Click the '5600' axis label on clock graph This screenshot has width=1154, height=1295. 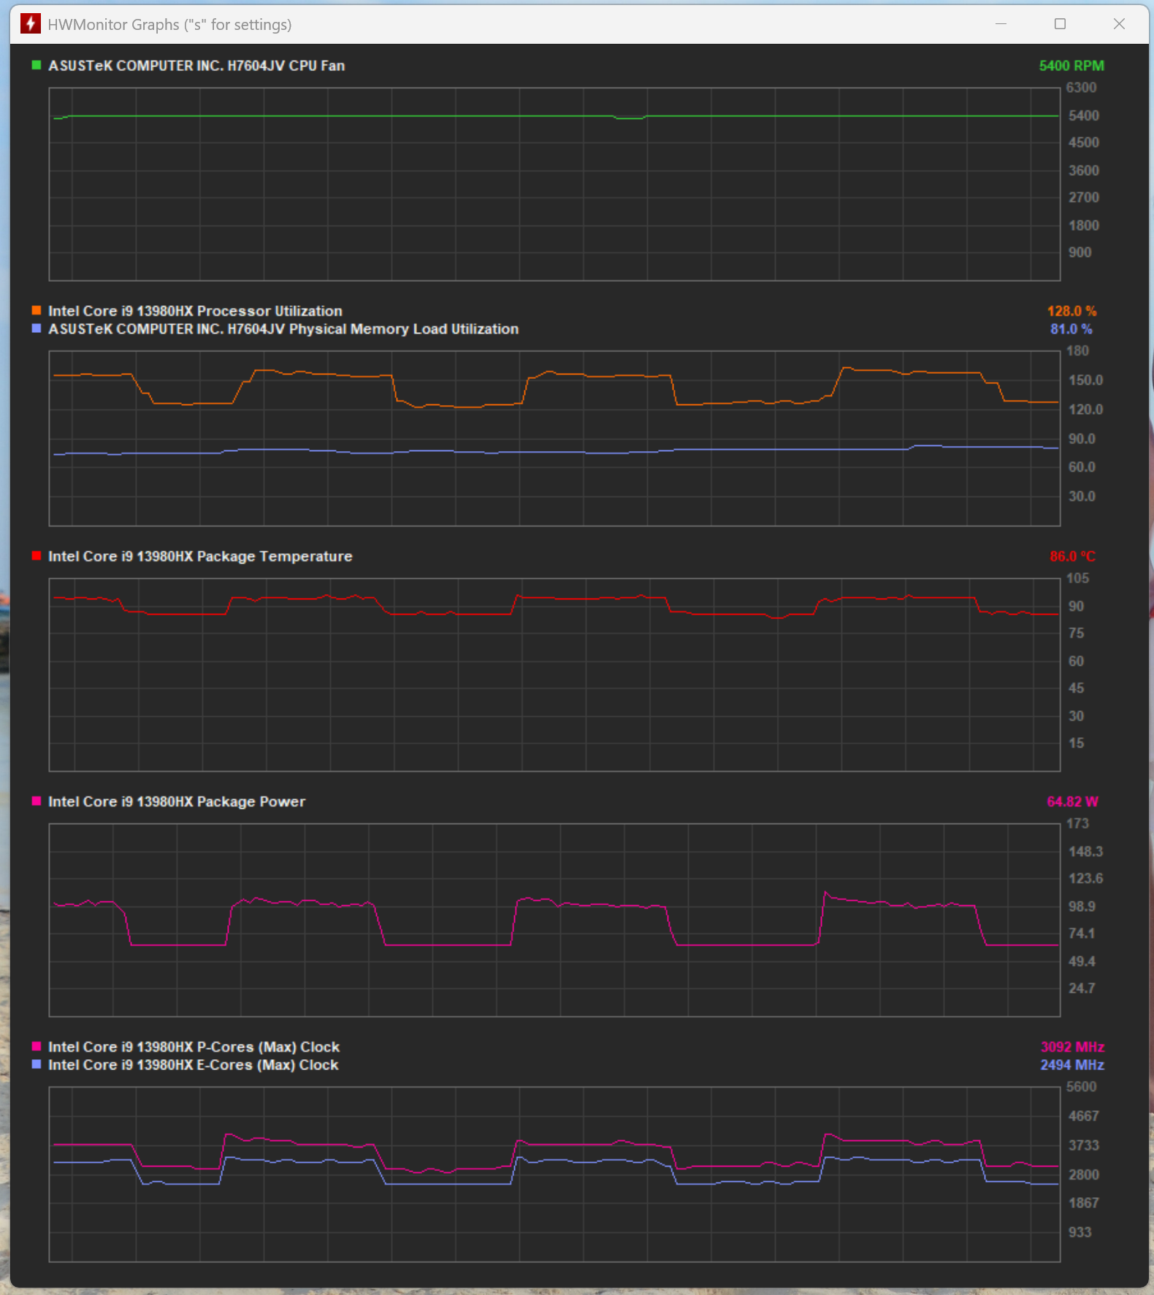pos(1081,1087)
